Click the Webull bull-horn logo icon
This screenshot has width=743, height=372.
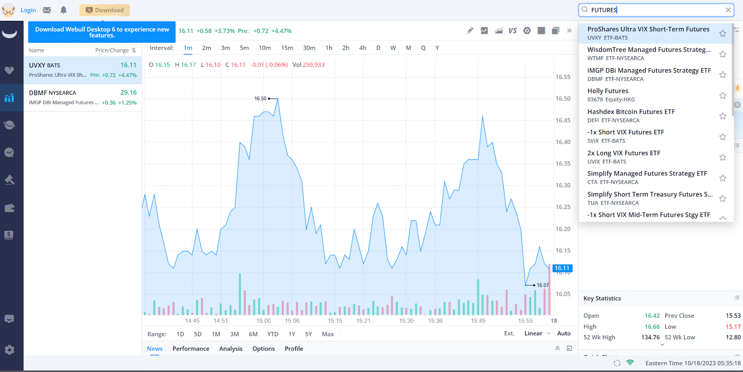click(9, 33)
